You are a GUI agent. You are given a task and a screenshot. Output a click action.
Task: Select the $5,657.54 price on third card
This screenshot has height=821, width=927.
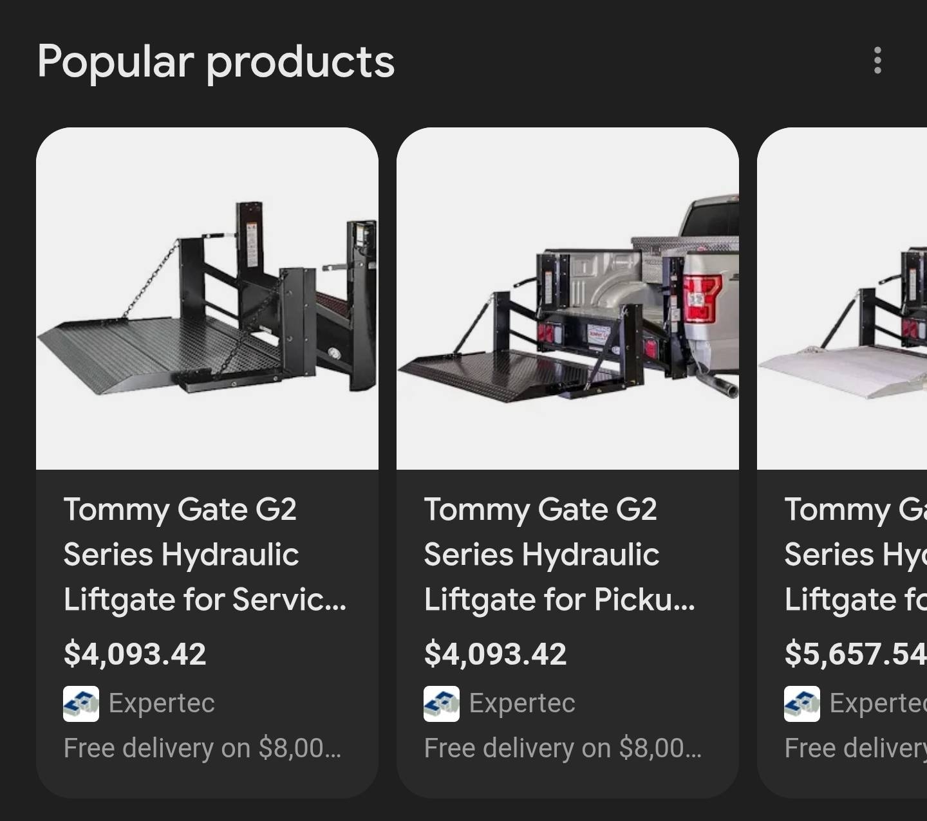coord(855,654)
